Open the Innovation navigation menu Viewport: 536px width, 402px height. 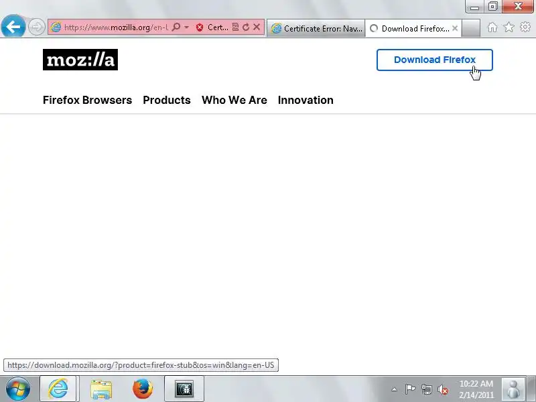[x=306, y=100]
